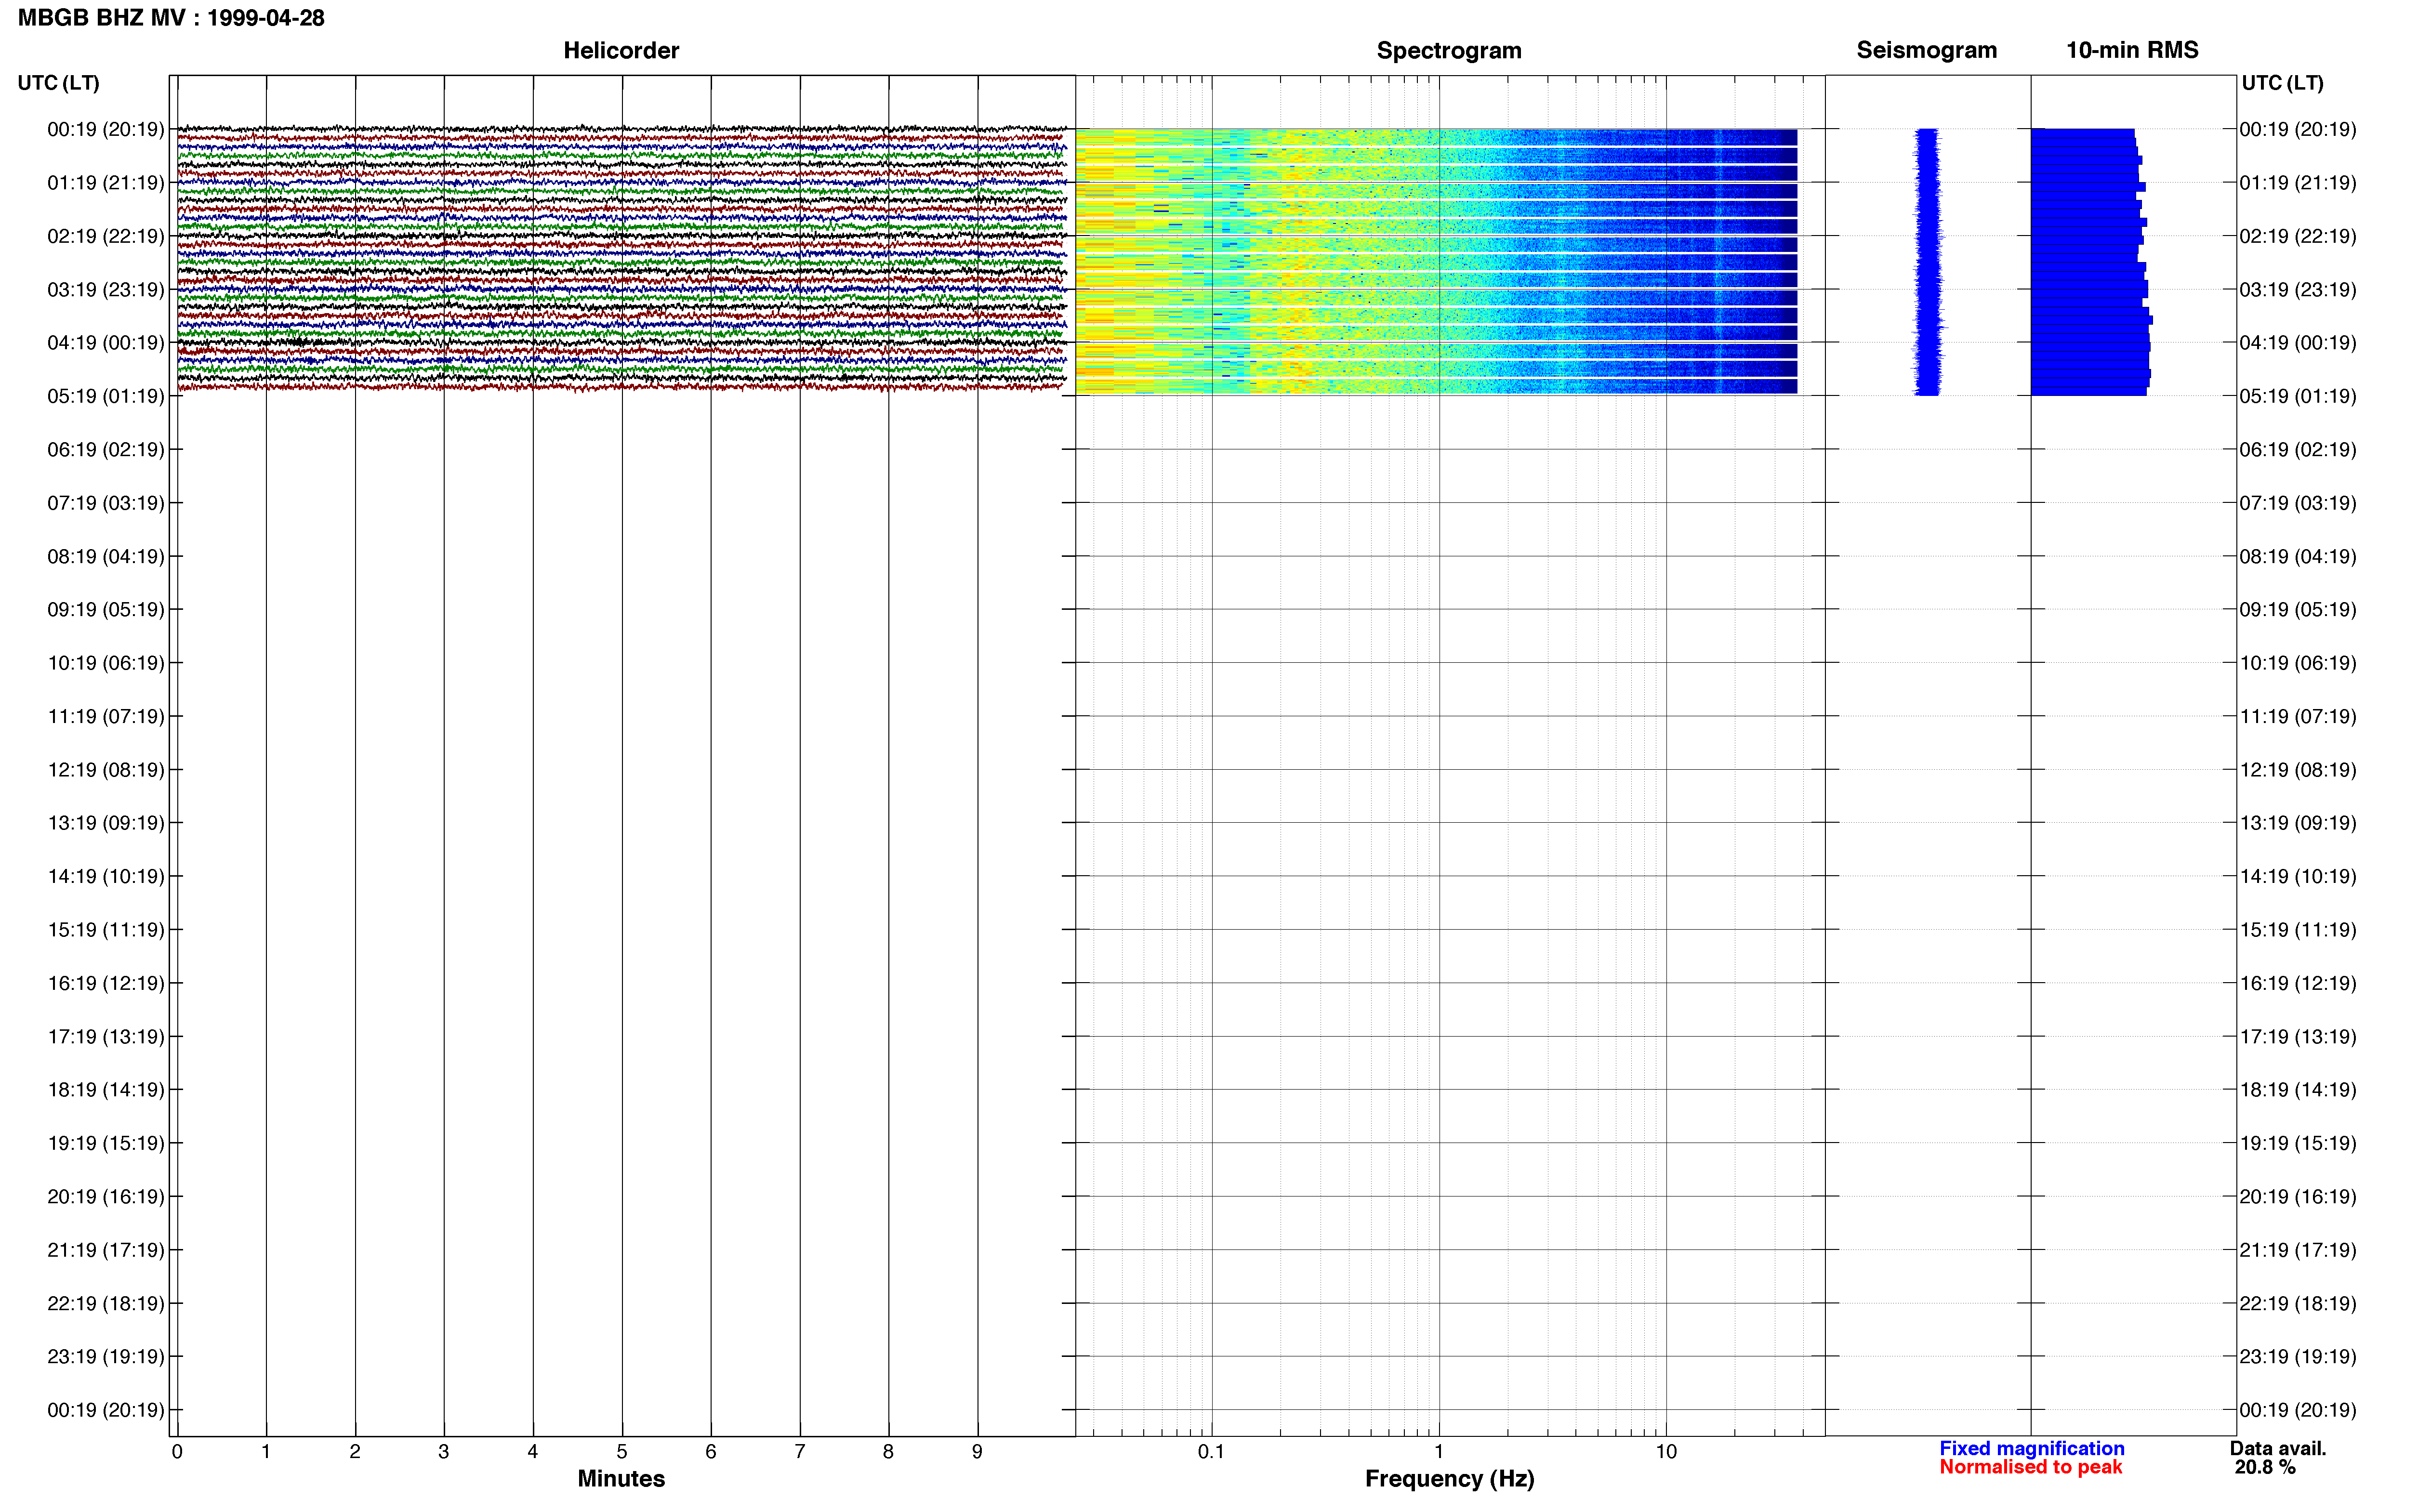The width and height of the screenshot is (2418, 1512).
Task: Click the left time label '06:19 (02:19)'
Action: pos(106,450)
